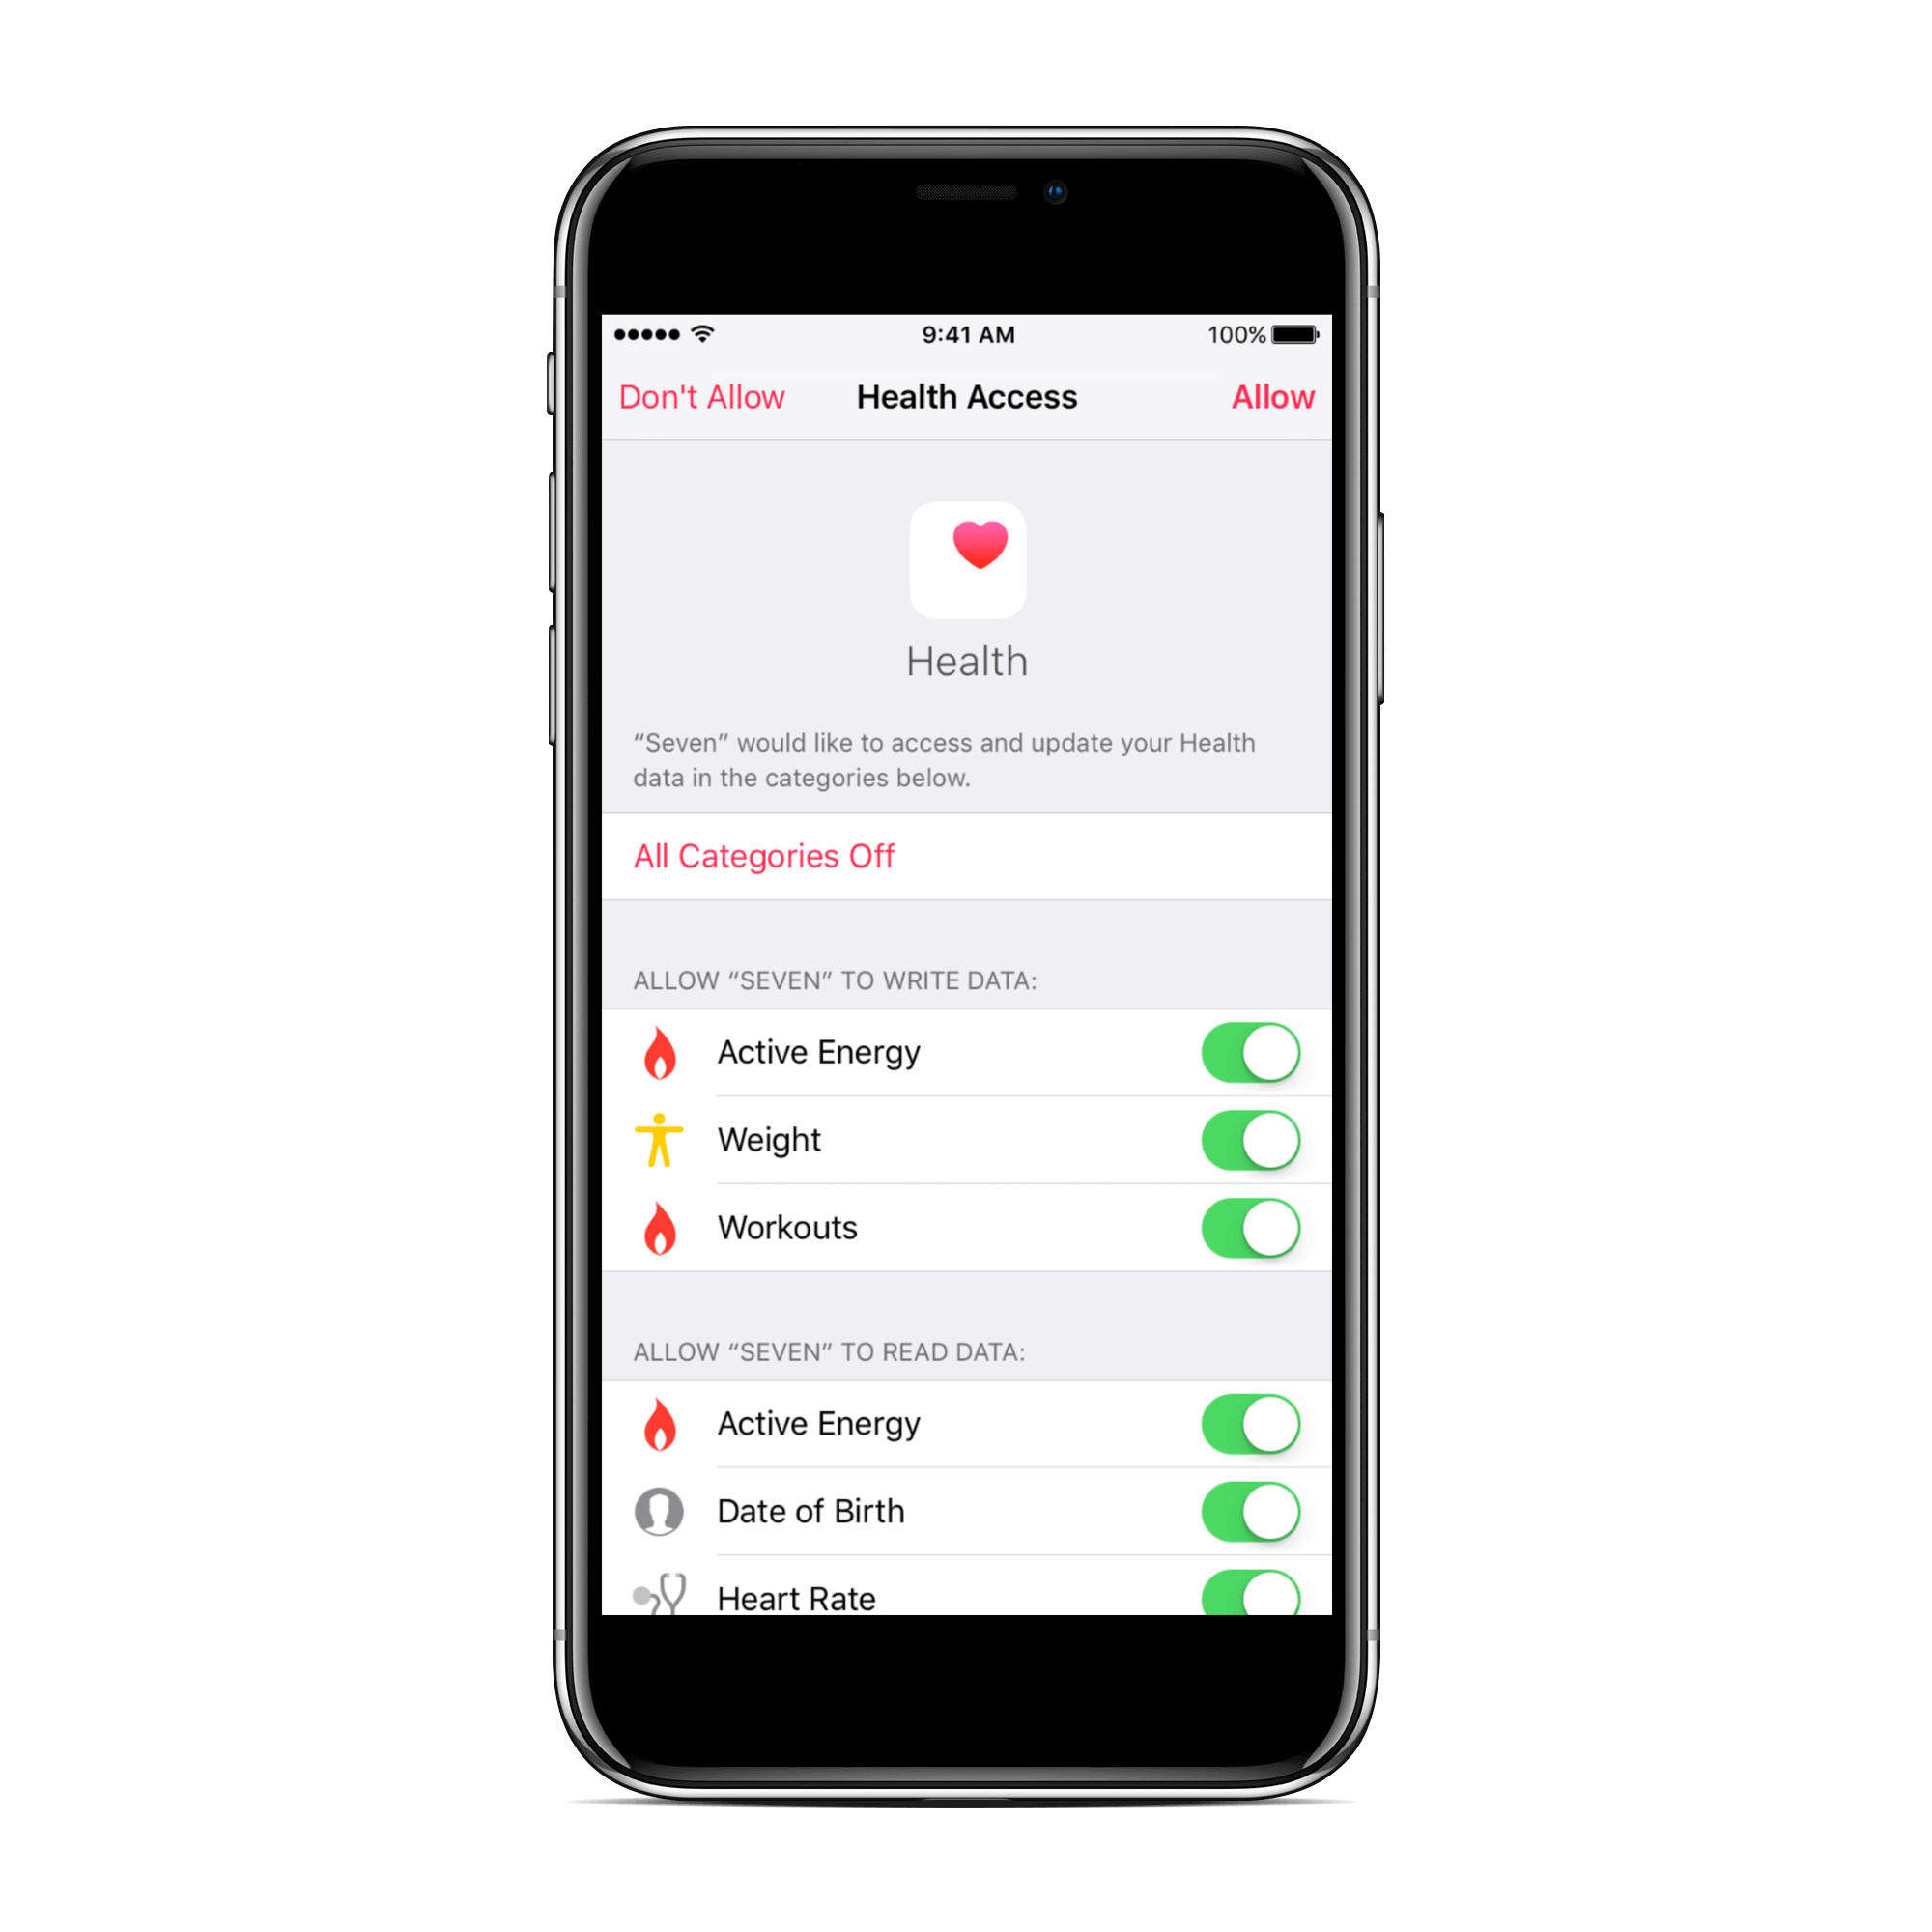Tap Health Access title in navigation bar
Image resolution: width=1932 pixels, height=1932 pixels.
click(966, 393)
